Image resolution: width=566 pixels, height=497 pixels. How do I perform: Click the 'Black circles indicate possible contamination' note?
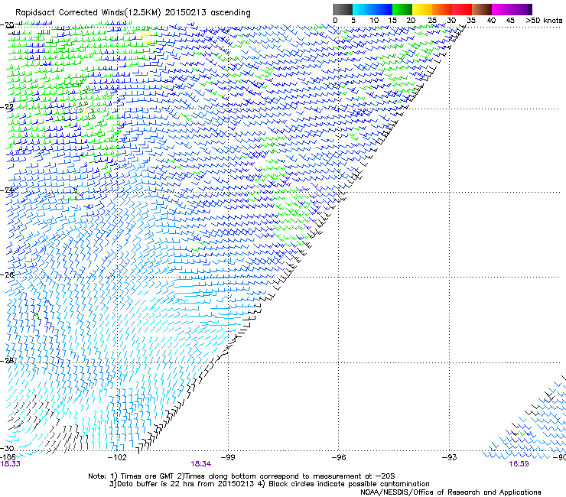[x=349, y=484]
